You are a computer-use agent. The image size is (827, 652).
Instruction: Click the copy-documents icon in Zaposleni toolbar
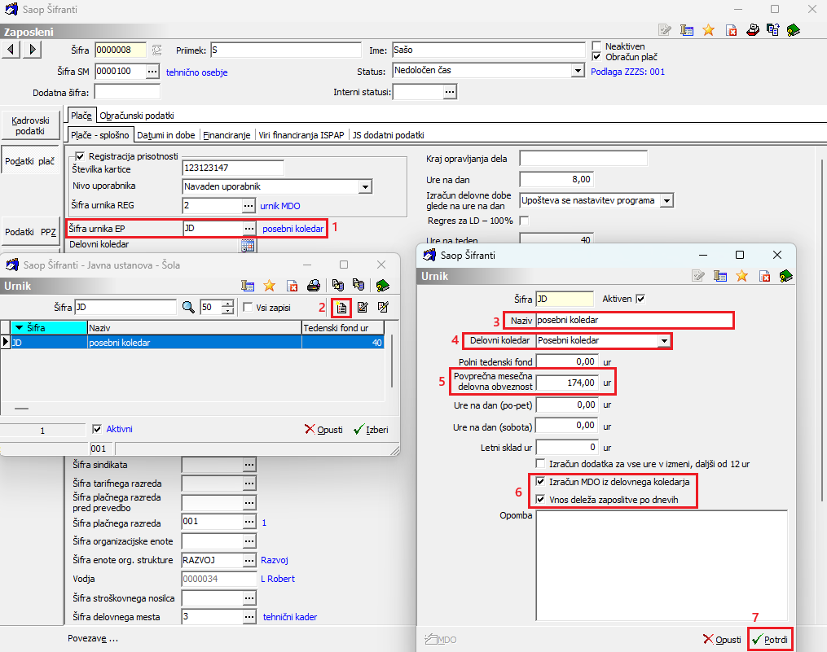773,30
